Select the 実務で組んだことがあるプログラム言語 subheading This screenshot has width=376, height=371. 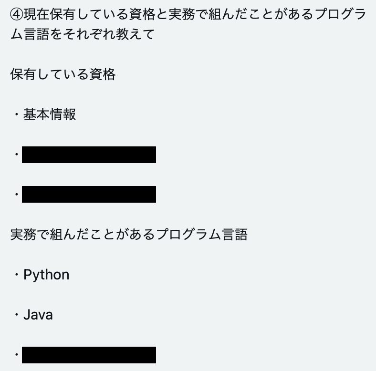[x=129, y=235]
